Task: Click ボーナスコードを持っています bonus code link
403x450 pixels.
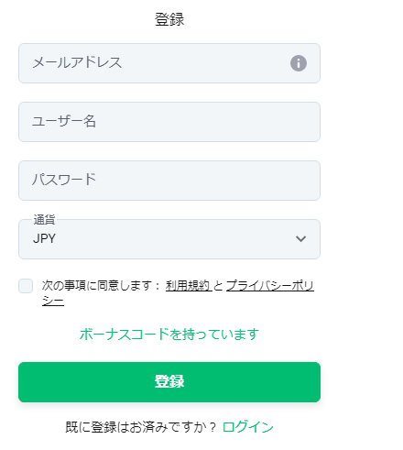Action: pyautogui.click(x=169, y=335)
